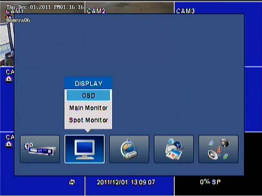Open the Event and camera speaker icon
The image size is (262, 196).
[x=219, y=149]
